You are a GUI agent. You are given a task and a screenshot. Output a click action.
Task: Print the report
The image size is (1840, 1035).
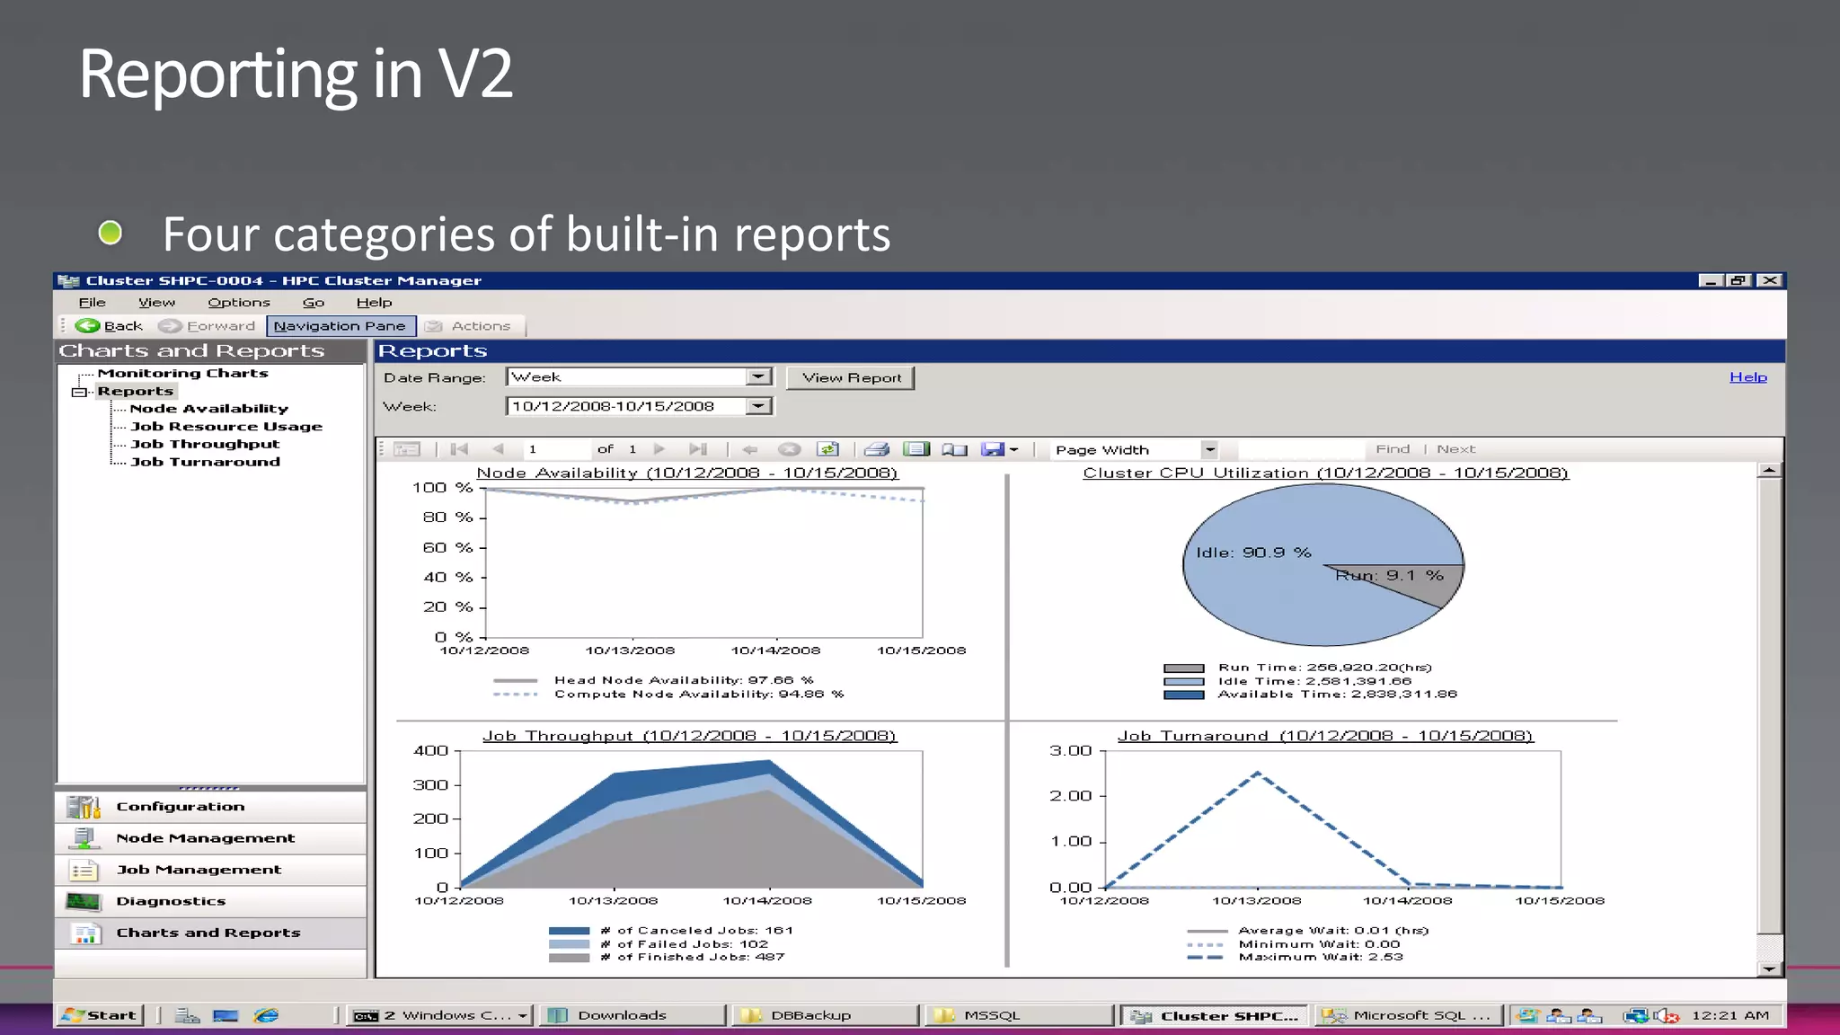tap(877, 449)
